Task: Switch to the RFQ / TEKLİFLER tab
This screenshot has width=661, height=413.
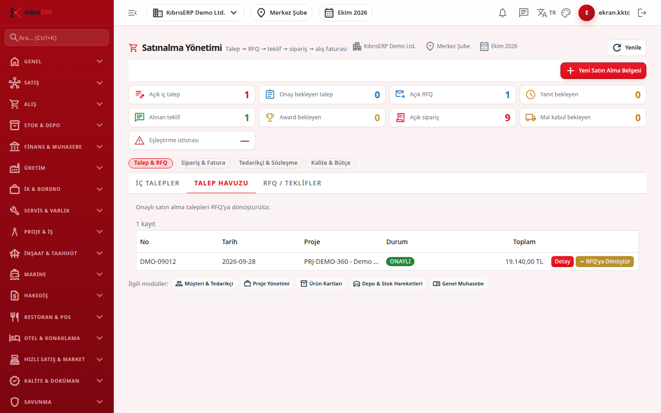Action: tap(292, 183)
